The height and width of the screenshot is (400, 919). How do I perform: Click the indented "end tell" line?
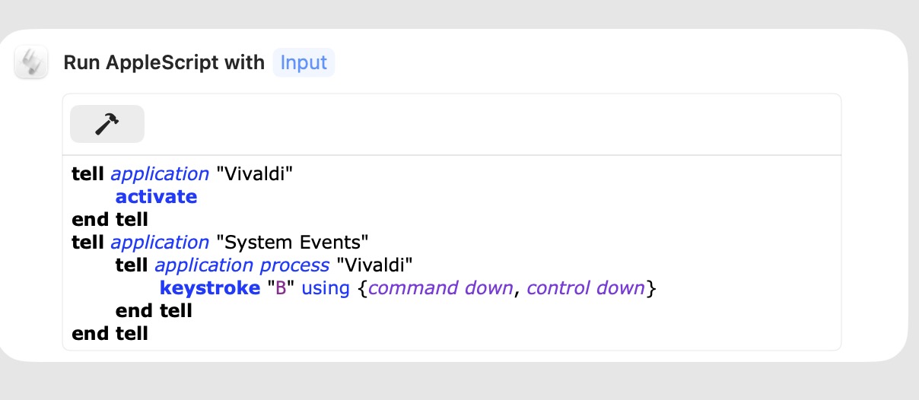[154, 311]
